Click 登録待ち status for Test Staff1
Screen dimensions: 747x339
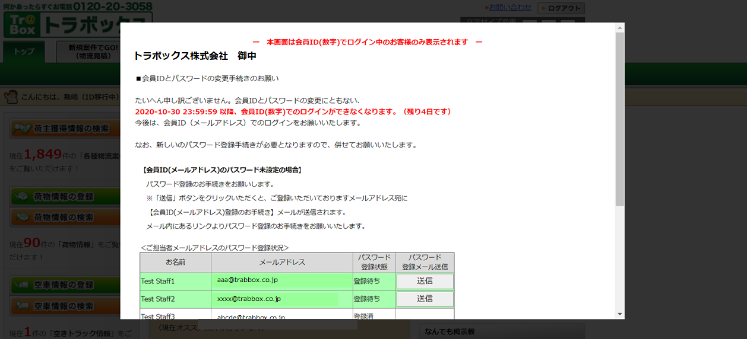coord(374,281)
